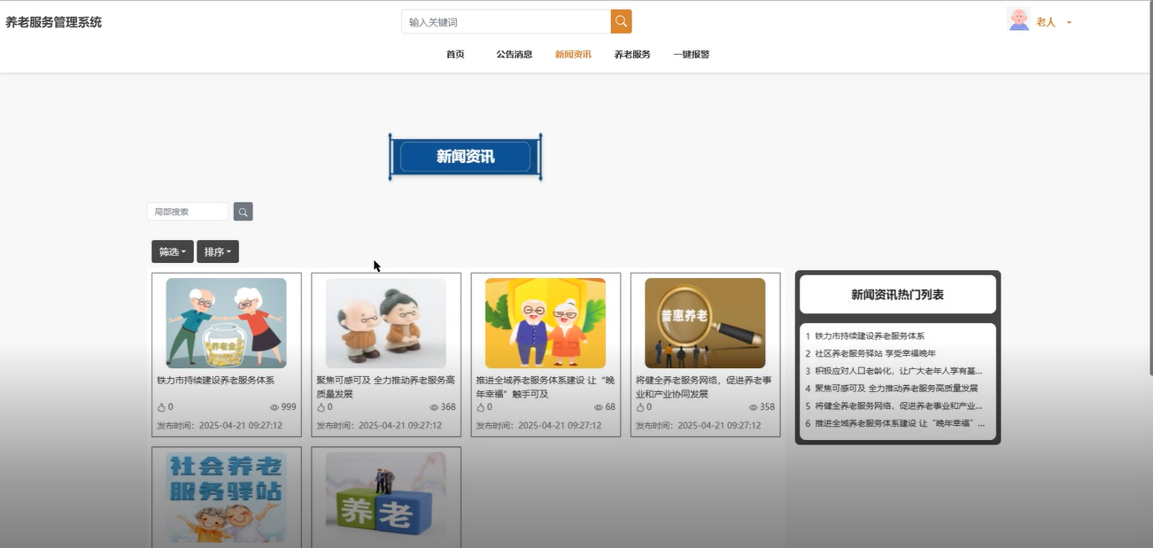
Task: Click the user avatar picture in header
Action: (1018, 20)
